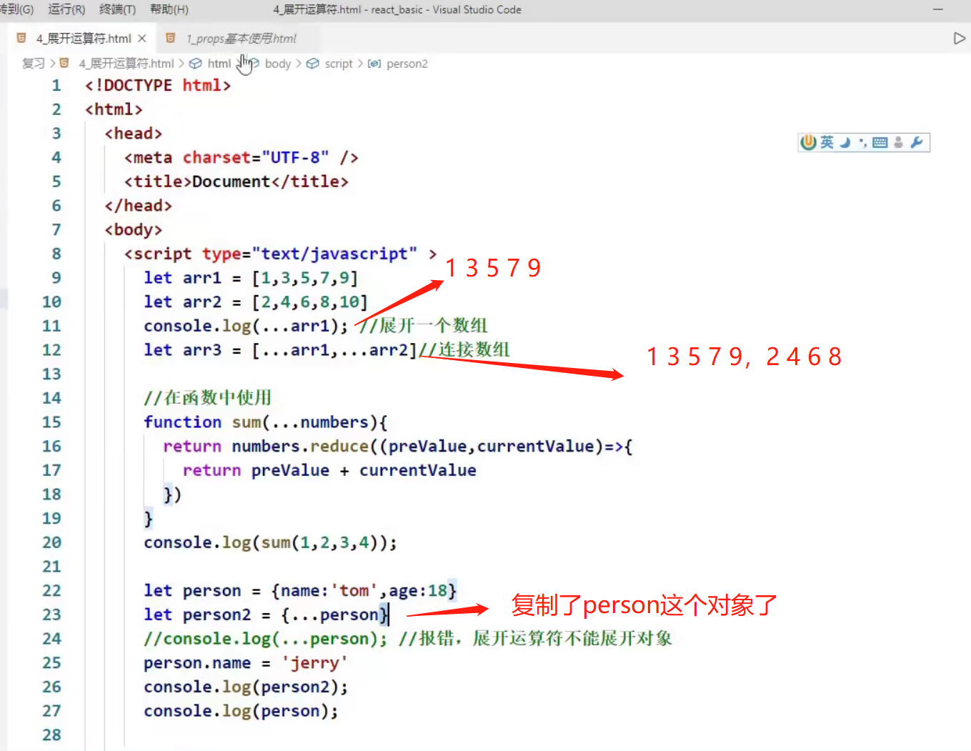971x751 pixels.
Task: Open the person2 variable breadcrumb
Action: tap(407, 64)
